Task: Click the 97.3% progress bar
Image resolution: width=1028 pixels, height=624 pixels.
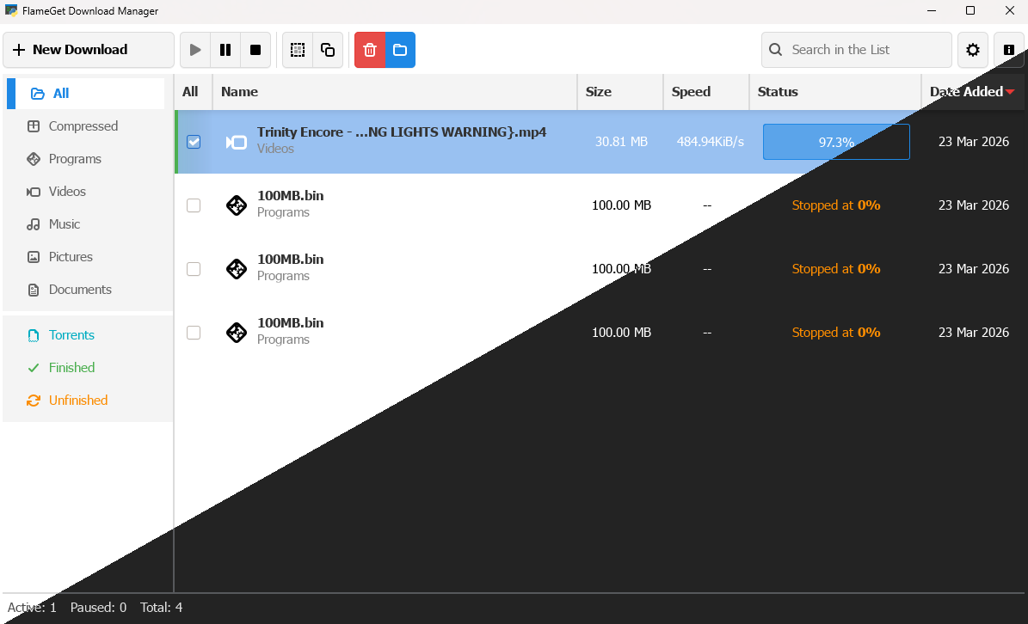Action: coord(835,142)
